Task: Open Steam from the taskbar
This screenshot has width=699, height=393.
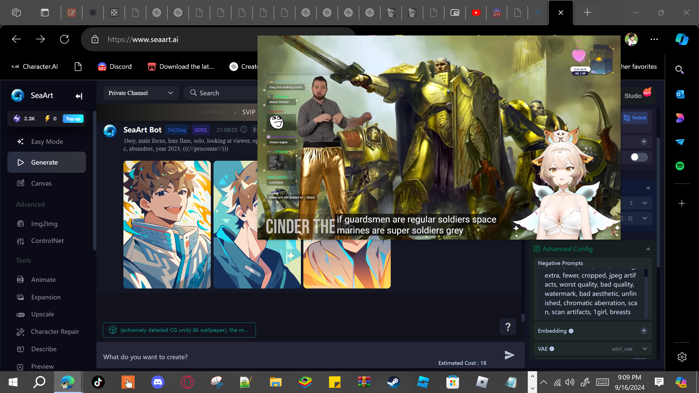Action: coord(393,382)
